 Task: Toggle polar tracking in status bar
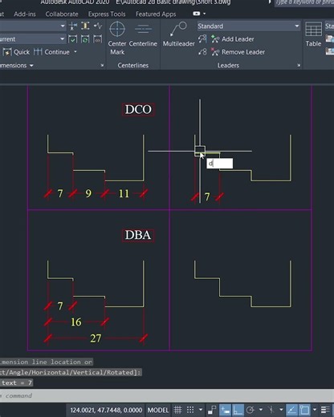point(250,410)
